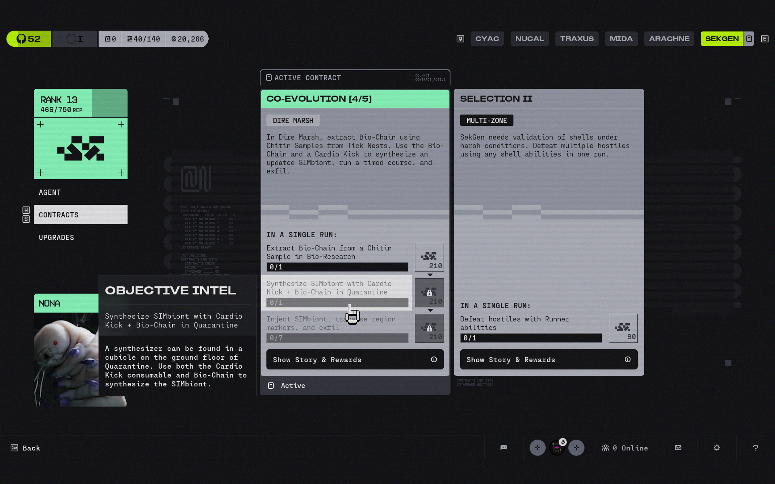Click the 0 Online friends button
The image size is (775, 484).
point(625,448)
